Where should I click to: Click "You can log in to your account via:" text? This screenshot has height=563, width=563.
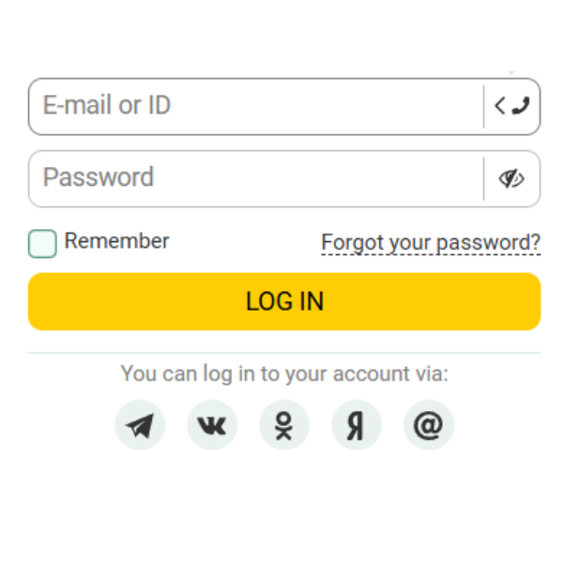(284, 374)
